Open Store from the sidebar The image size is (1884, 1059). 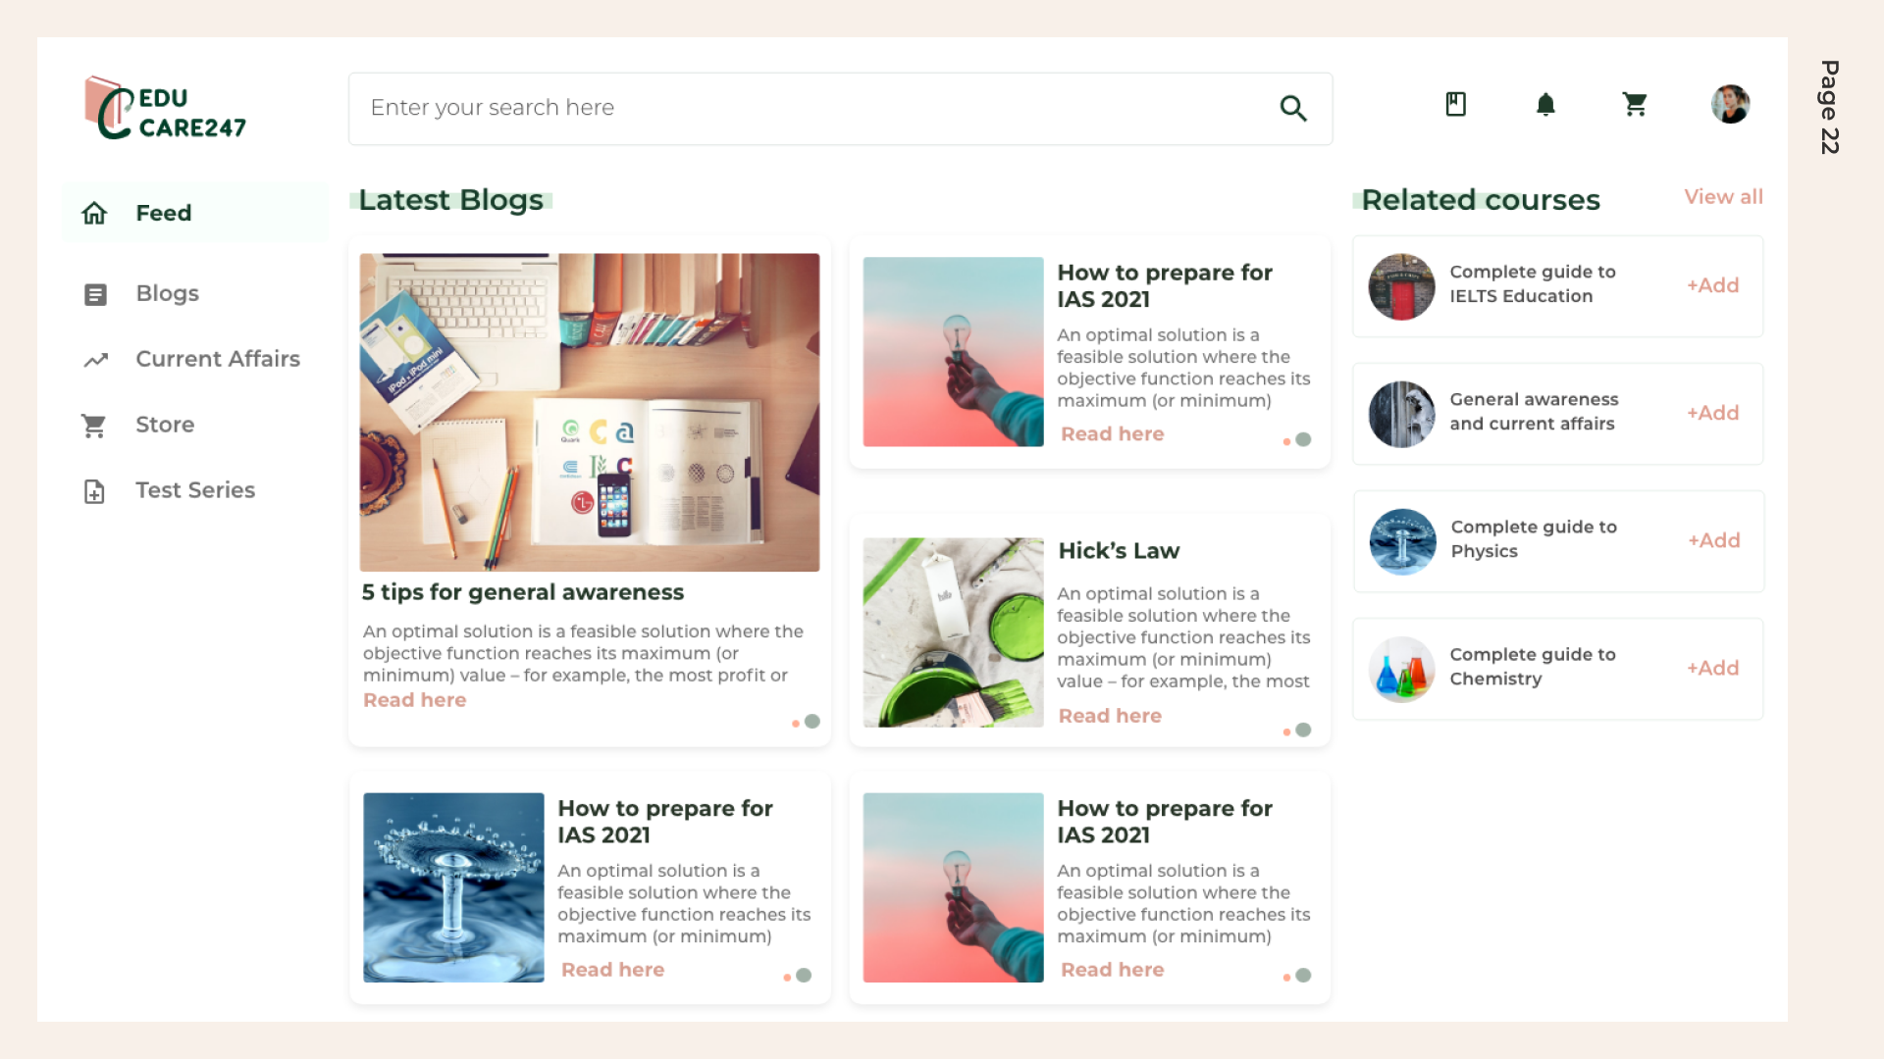click(164, 425)
